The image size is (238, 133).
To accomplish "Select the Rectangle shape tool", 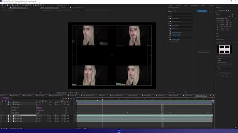I will 26,5.
